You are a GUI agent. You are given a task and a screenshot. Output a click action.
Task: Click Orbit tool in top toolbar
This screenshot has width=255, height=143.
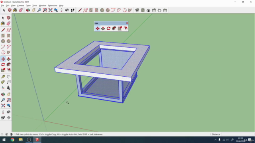(28, 10)
